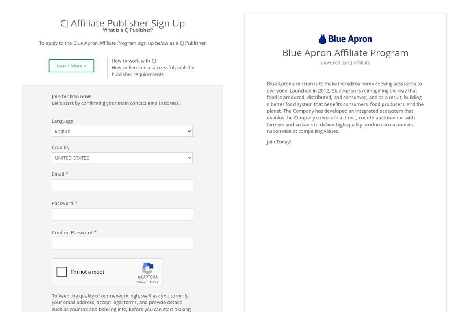Click the reCAPTCHA logo icon
This screenshot has height=312, width=468.
coord(148,268)
